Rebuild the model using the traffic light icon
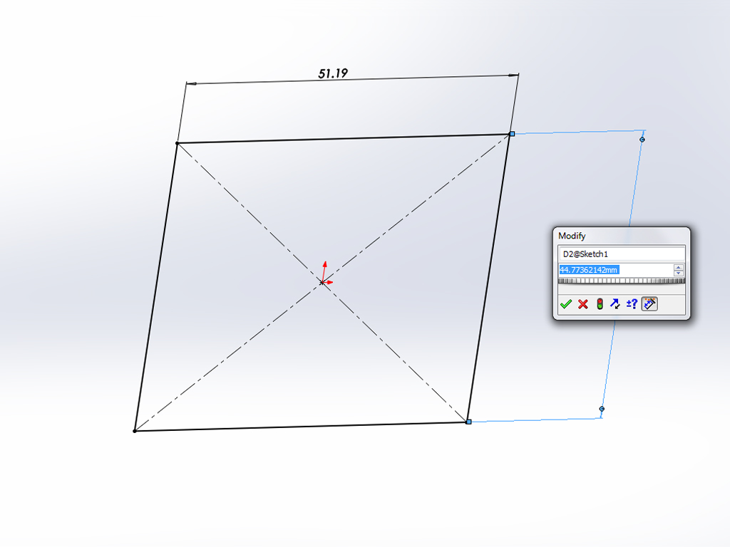 click(x=600, y=304)
